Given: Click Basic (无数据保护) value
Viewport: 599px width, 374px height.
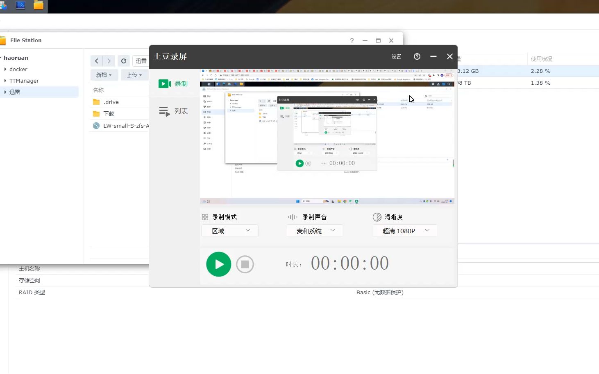Looking at the screenshot, I should [x=380, y=292].
